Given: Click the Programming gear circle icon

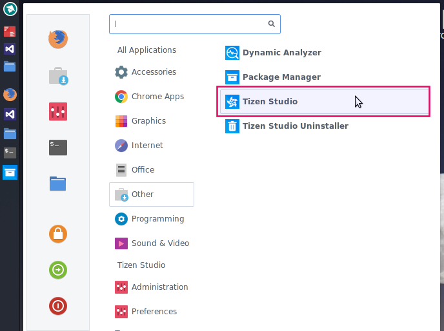Looking at the screenshot, I should point(121,219).
